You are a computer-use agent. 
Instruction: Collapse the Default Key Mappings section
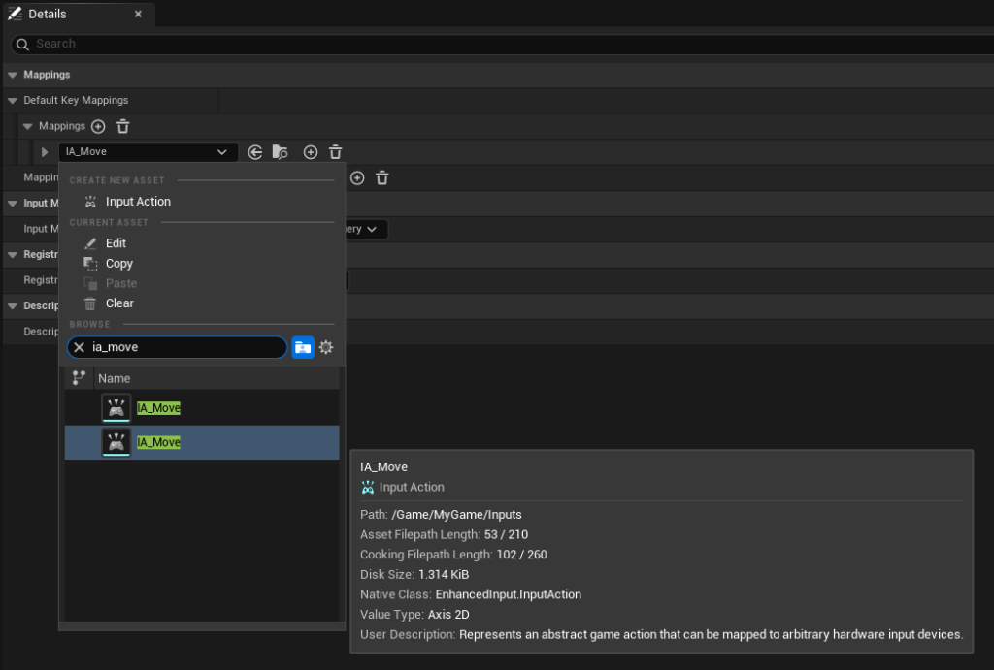[x=13, y=101]
